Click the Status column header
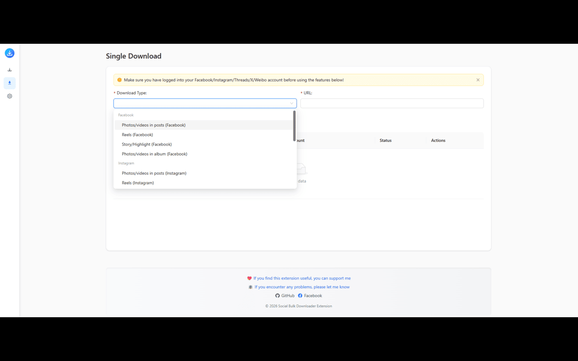The width and height of the screenshot is (578, 361). (x=385, y=140)
